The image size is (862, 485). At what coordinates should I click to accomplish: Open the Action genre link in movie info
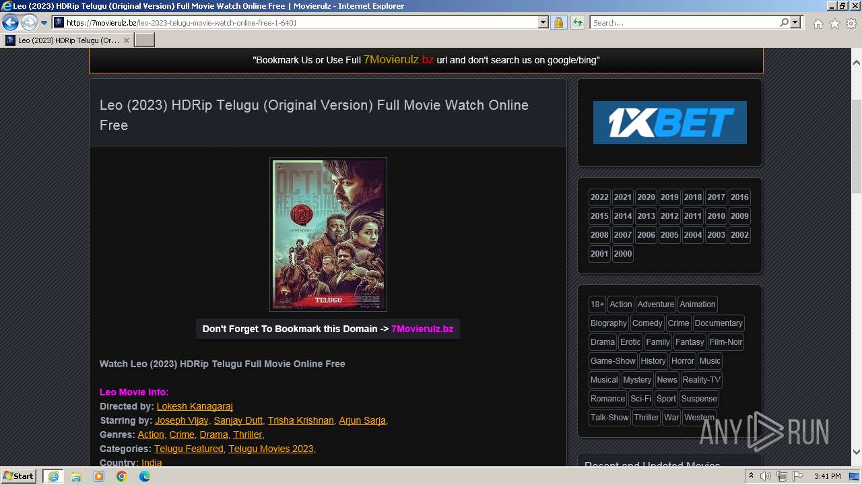click(x=151, y=434)
